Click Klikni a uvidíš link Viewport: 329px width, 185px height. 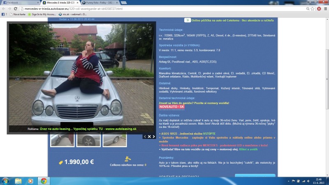[248, 149]
